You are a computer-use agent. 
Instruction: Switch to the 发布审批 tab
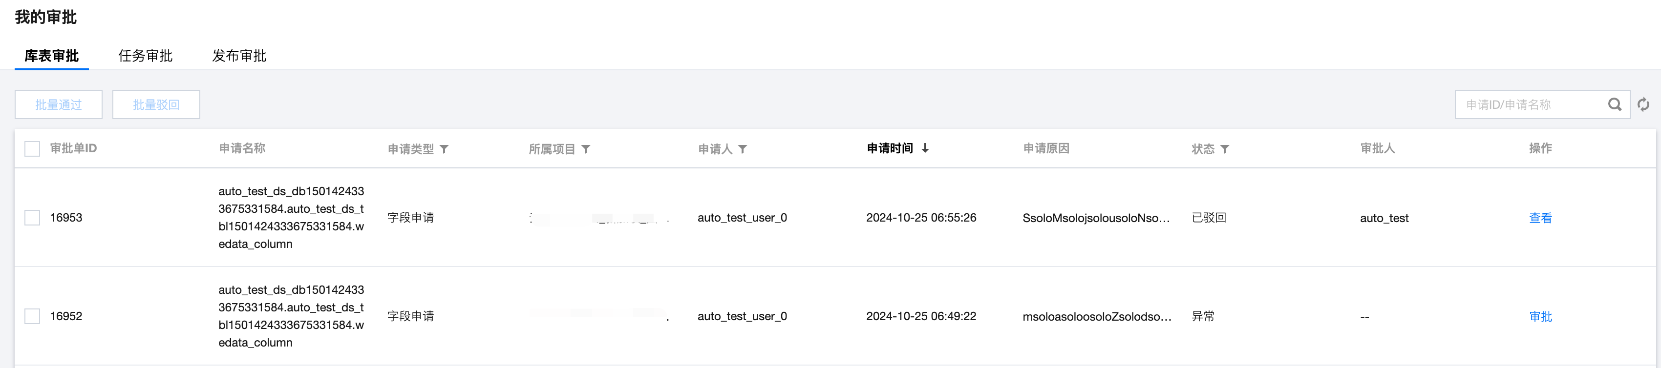tap(239, 56)
